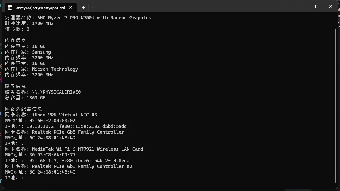Click the MediaTek Wi-Fi 6 adapter line

click(87, 149)
